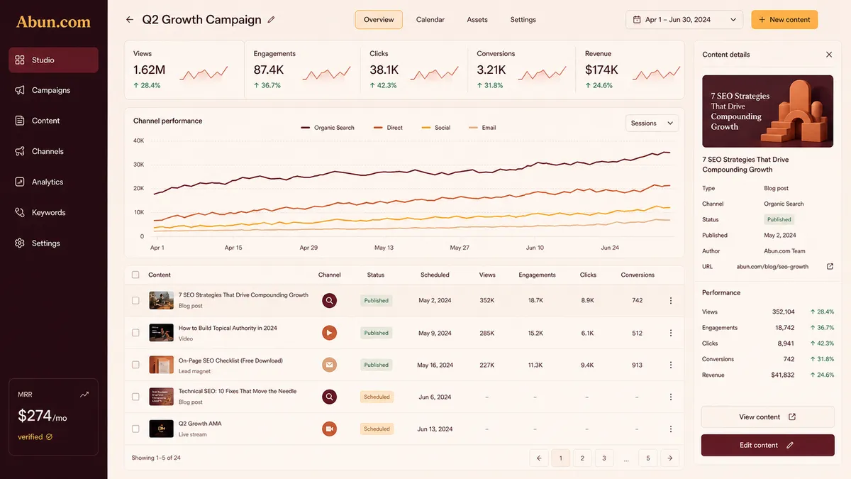Go to page 3 of the table
The width and height of the screenshot is (851, 479).
pyautogui.click(x=604, y=458)
